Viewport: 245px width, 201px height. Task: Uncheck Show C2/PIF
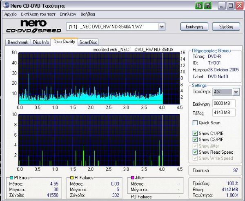(195, 139)
